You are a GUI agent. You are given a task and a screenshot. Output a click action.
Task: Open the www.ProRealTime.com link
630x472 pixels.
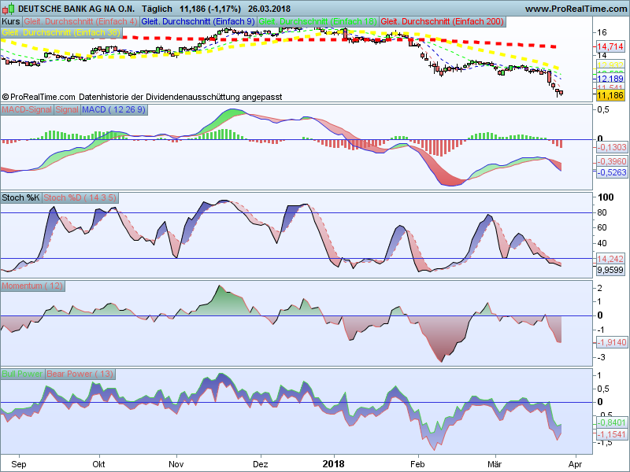pos(576,9)
